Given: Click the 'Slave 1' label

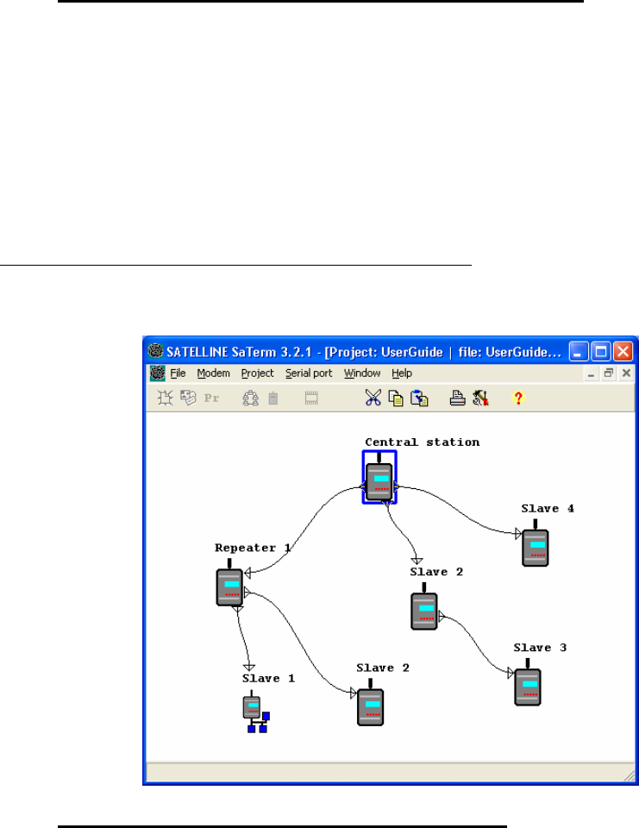Looking at the screenshot, I should coord(268,678).
